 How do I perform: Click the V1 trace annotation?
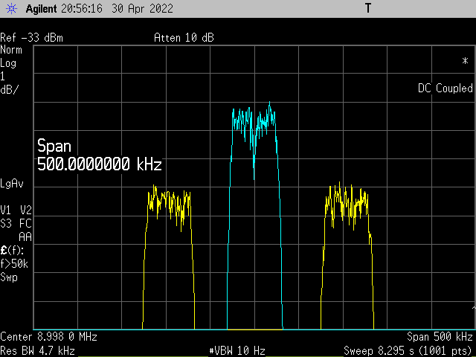point(6,210)
